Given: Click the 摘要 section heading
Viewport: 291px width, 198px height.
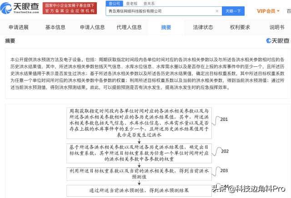Looking at the screenshot, I should pos(10,41).
